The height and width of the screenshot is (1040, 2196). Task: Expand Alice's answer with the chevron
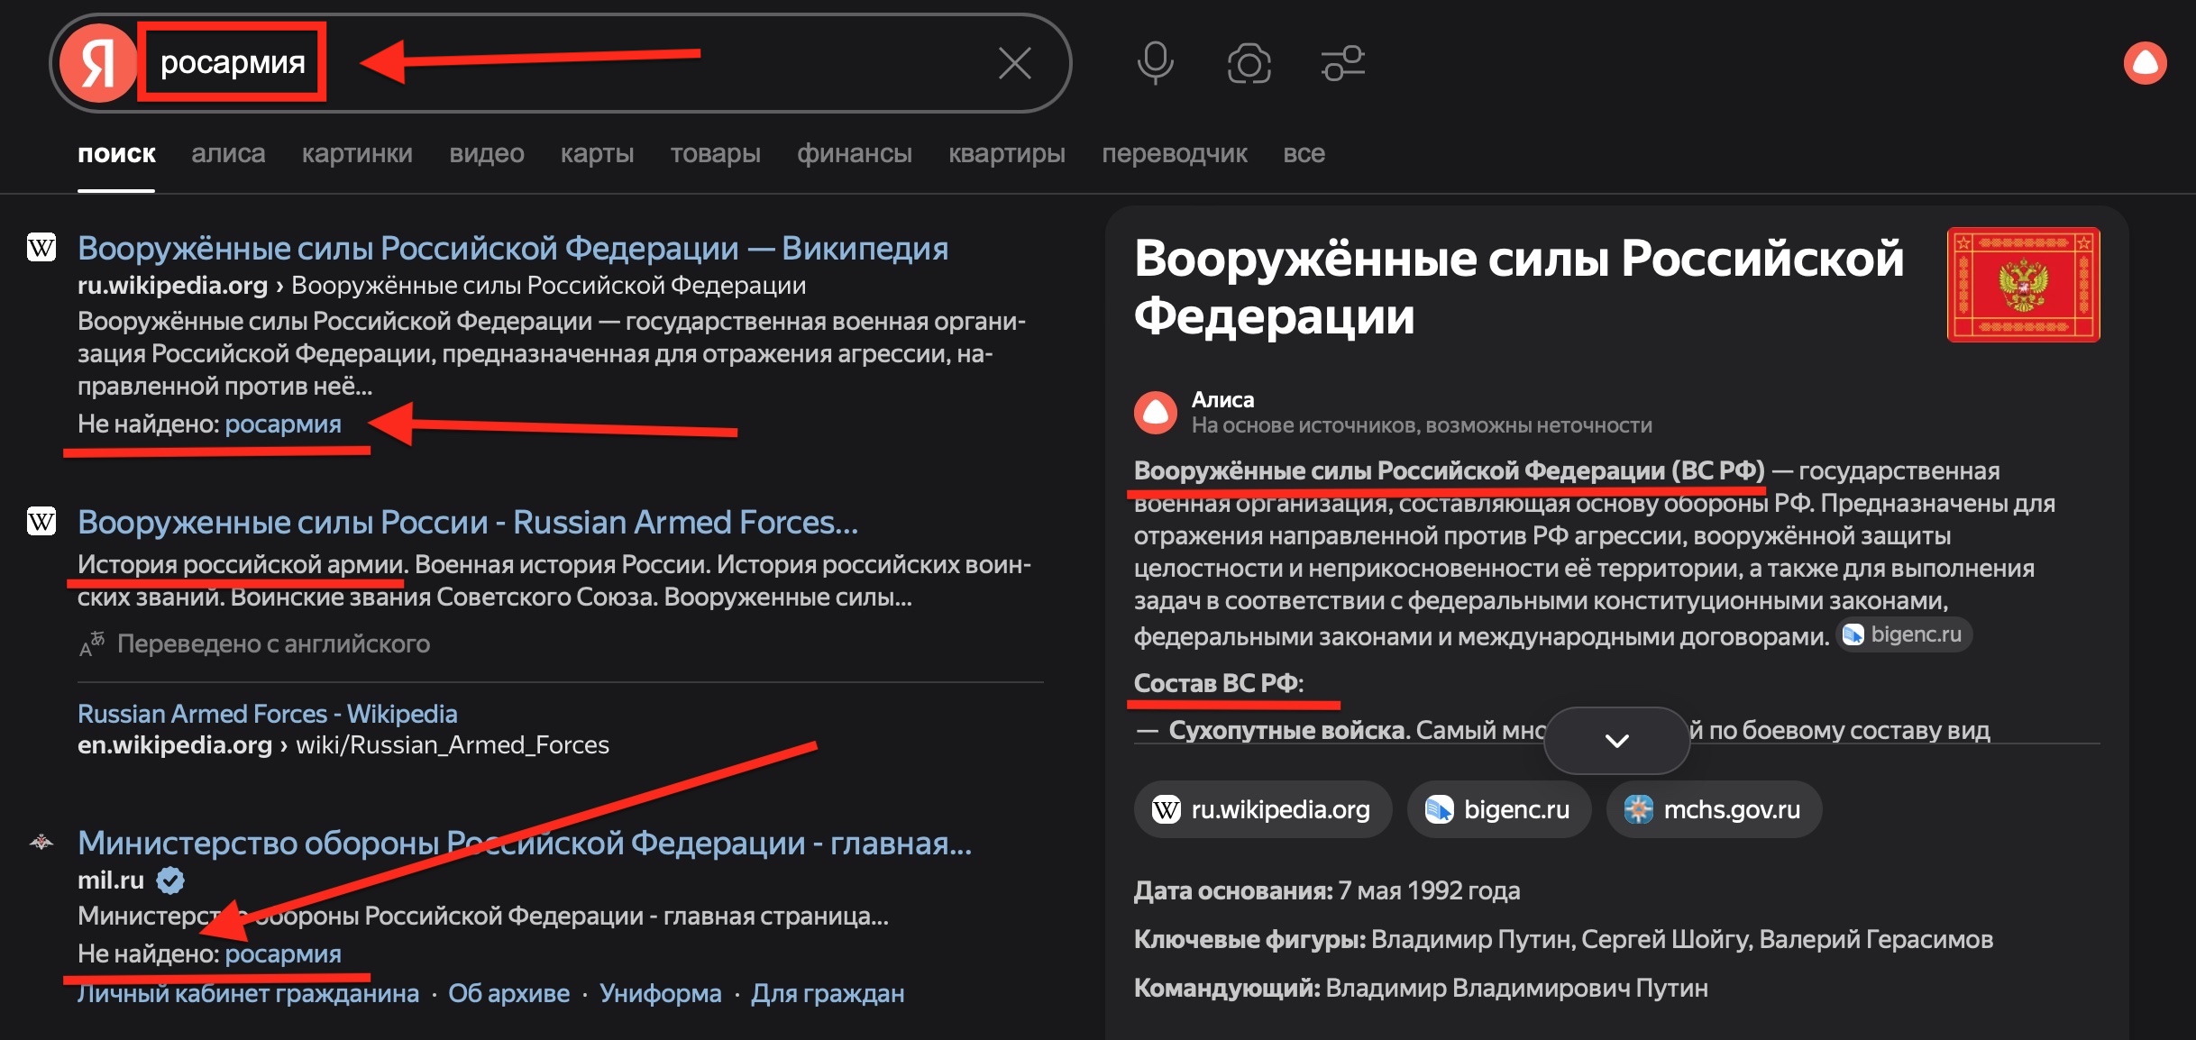(x=1616, y=741)
